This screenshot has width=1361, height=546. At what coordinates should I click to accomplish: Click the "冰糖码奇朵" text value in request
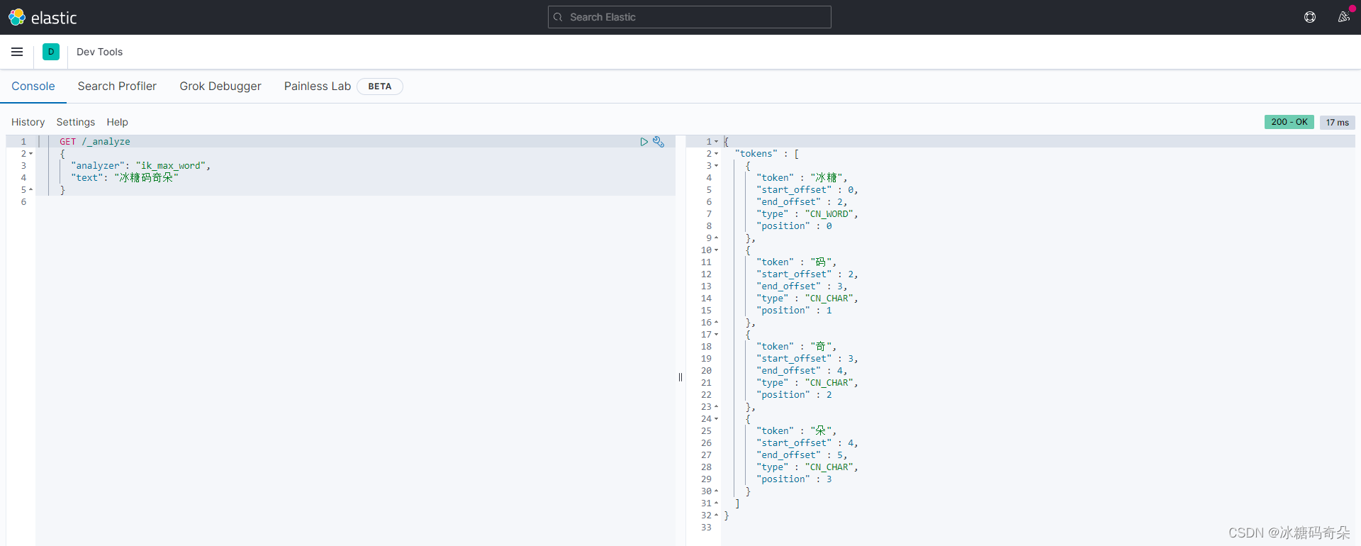[x=147, y=178]
